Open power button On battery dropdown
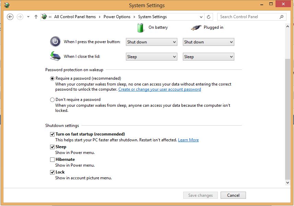 point(152,42)
